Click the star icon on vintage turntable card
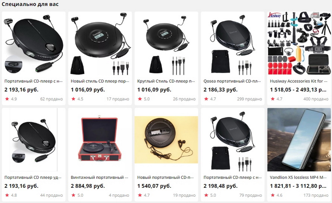 coord(73,195)
